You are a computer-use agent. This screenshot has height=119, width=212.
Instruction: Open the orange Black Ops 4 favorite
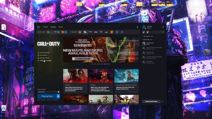[112, 32]
